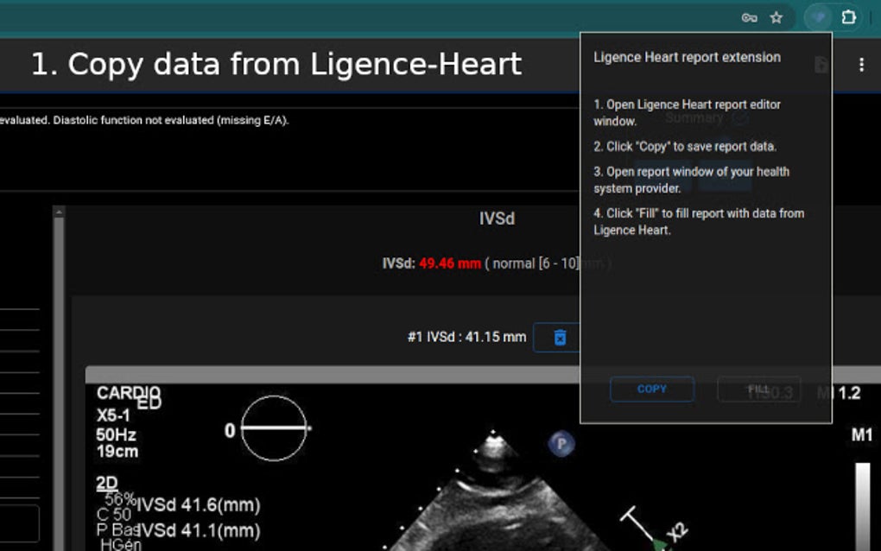Click the blue P marker on echo image
881x551 pixels.
tap(561, 444)
